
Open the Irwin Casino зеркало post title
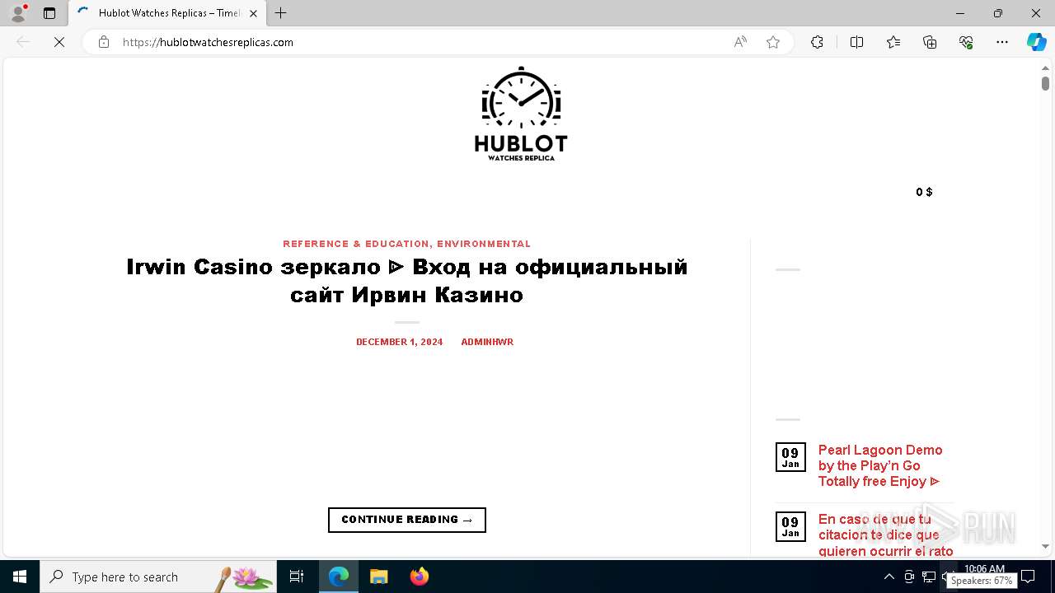407,280
